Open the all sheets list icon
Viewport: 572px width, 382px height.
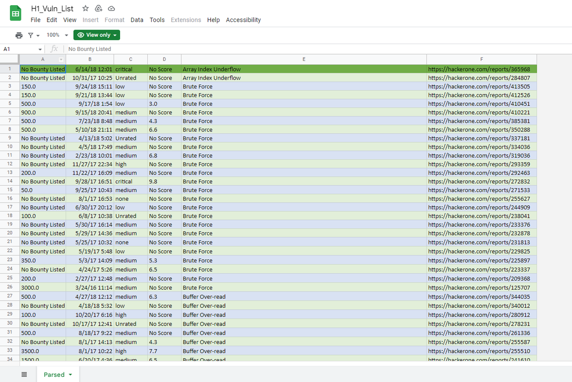pyautogui.click(x=24, y=375)
